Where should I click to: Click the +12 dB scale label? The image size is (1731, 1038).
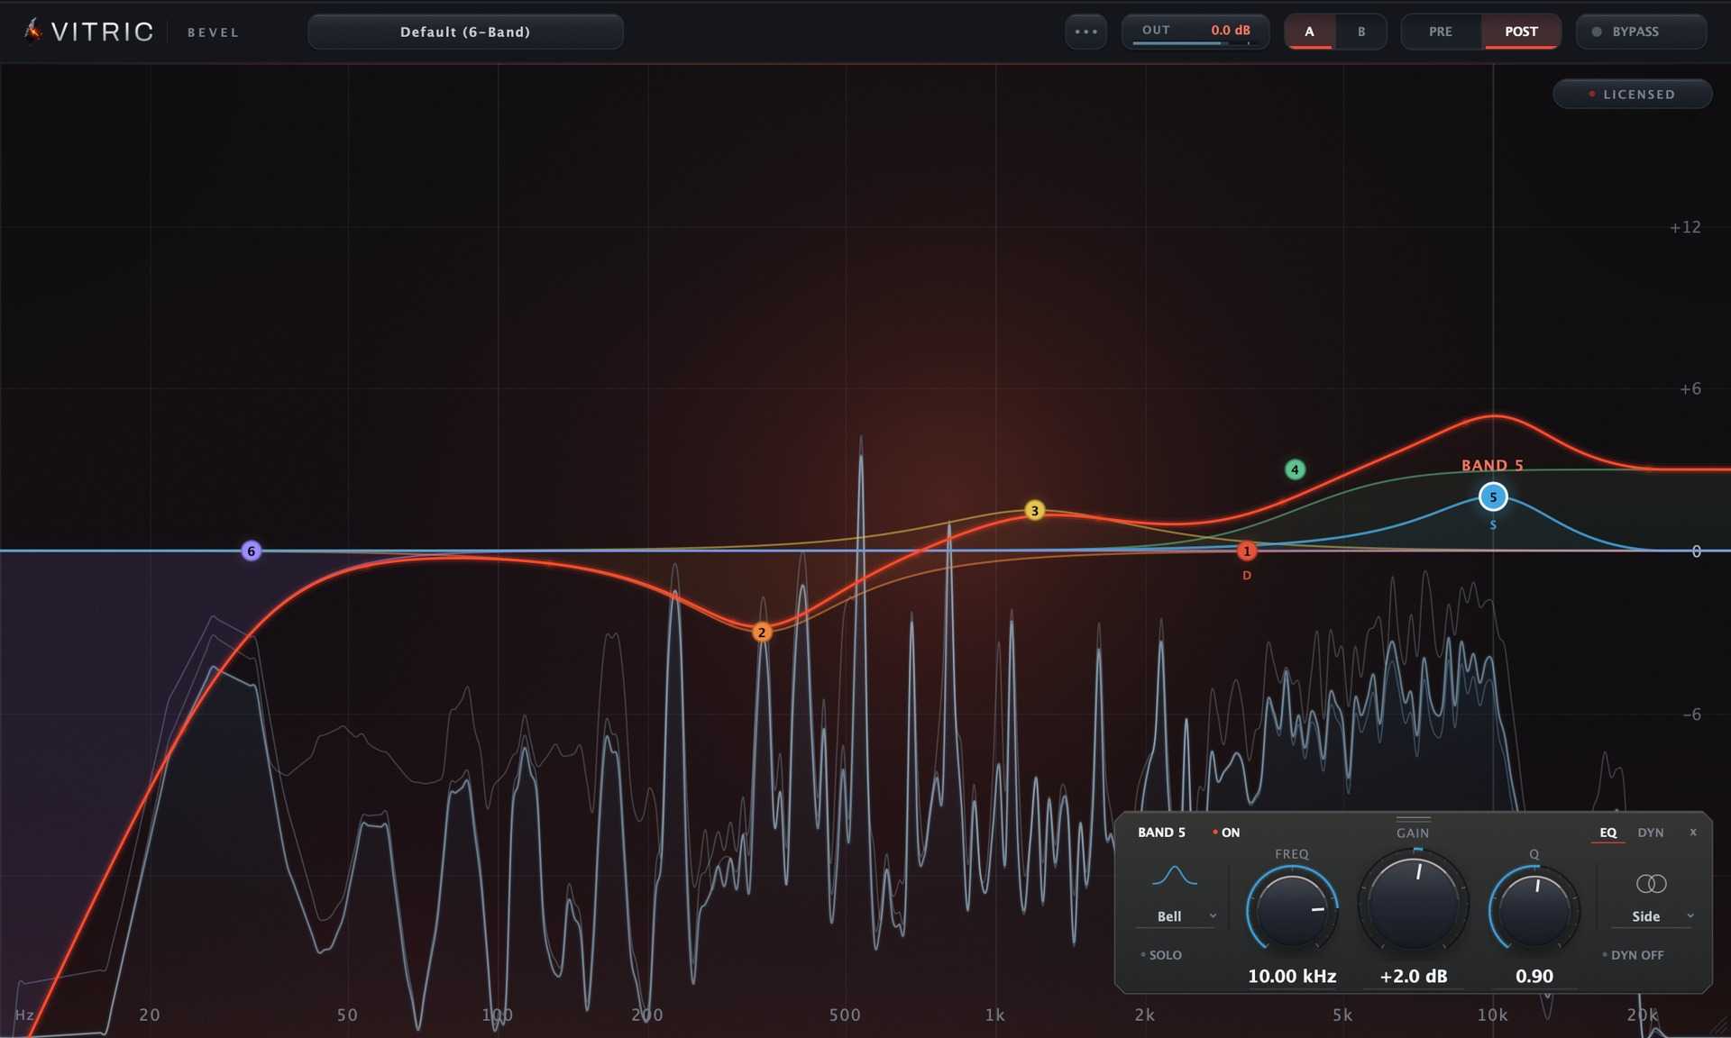coord(1685,227)
